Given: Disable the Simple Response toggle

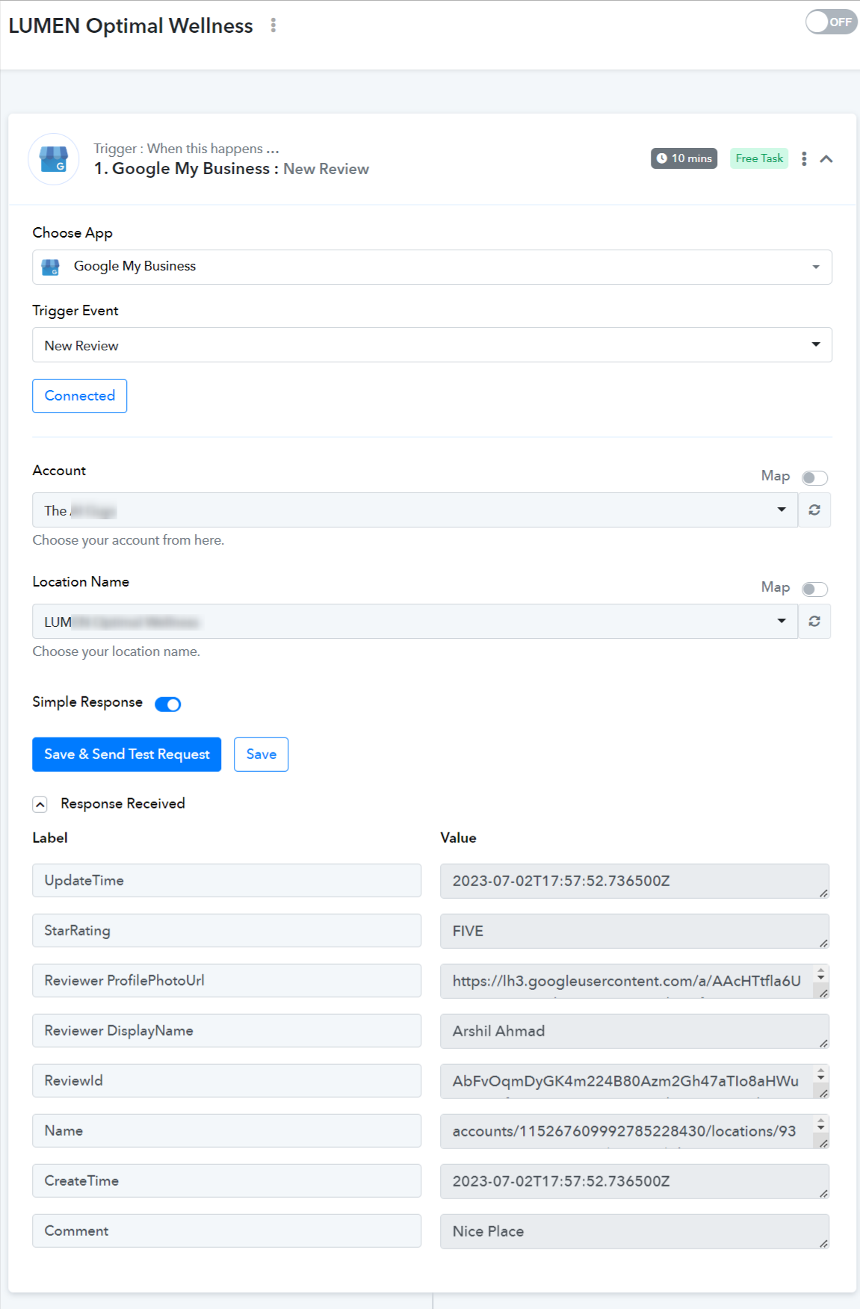Looking at the screenshot, I should 168,704.
